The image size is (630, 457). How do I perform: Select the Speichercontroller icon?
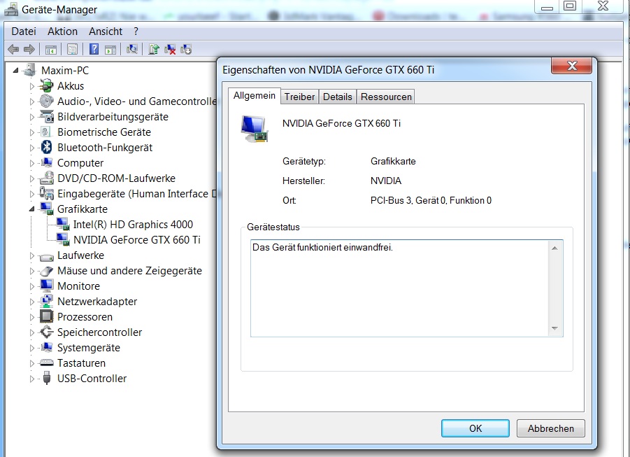tap(47, 332)
